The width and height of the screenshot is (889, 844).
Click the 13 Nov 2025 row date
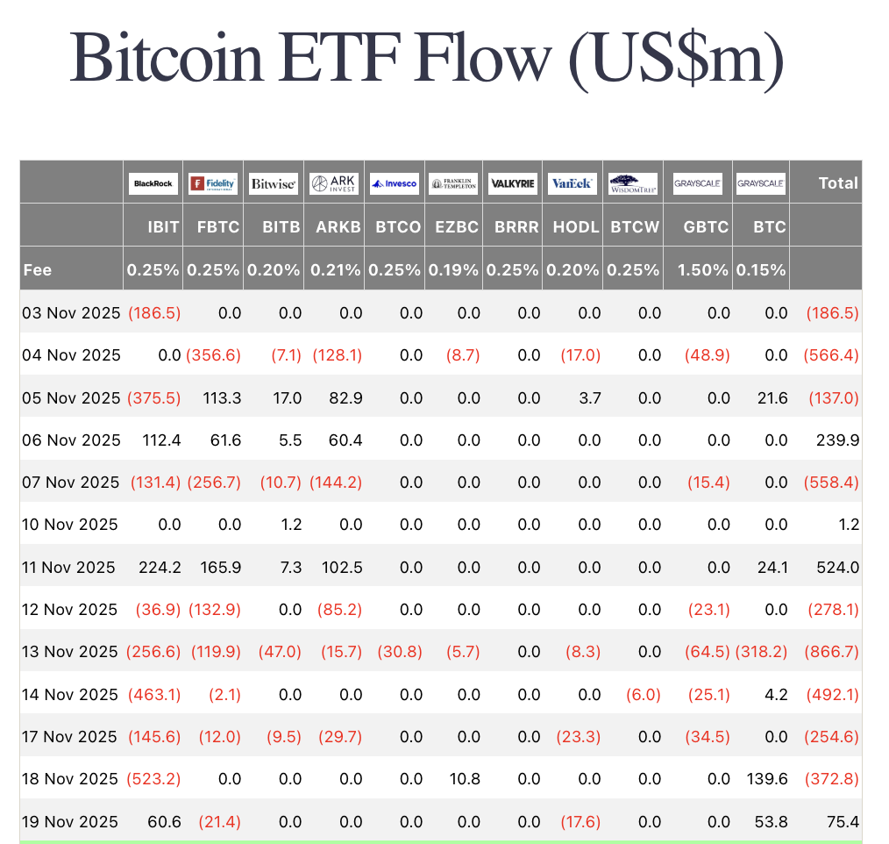[70, 652]
